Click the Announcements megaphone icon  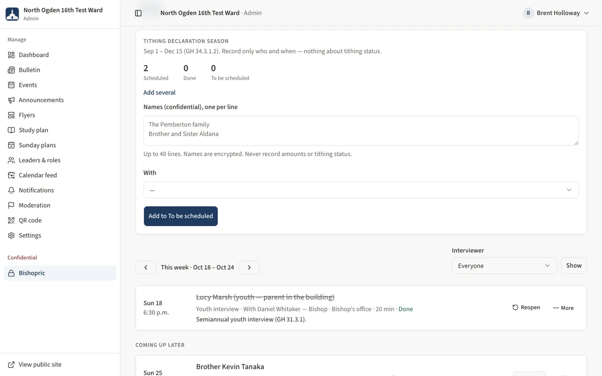(x=11, y=100)
